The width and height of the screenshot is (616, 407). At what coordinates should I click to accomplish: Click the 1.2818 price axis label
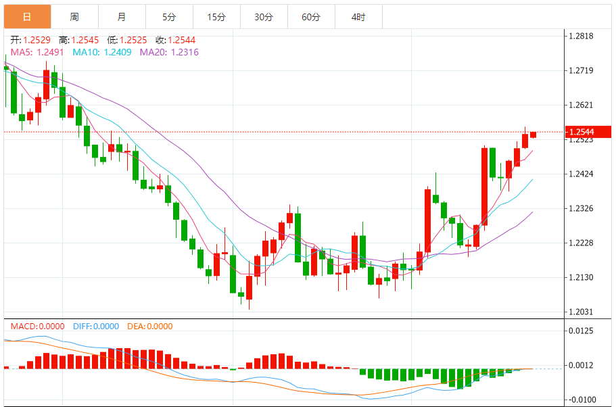[x=582, y=36]
